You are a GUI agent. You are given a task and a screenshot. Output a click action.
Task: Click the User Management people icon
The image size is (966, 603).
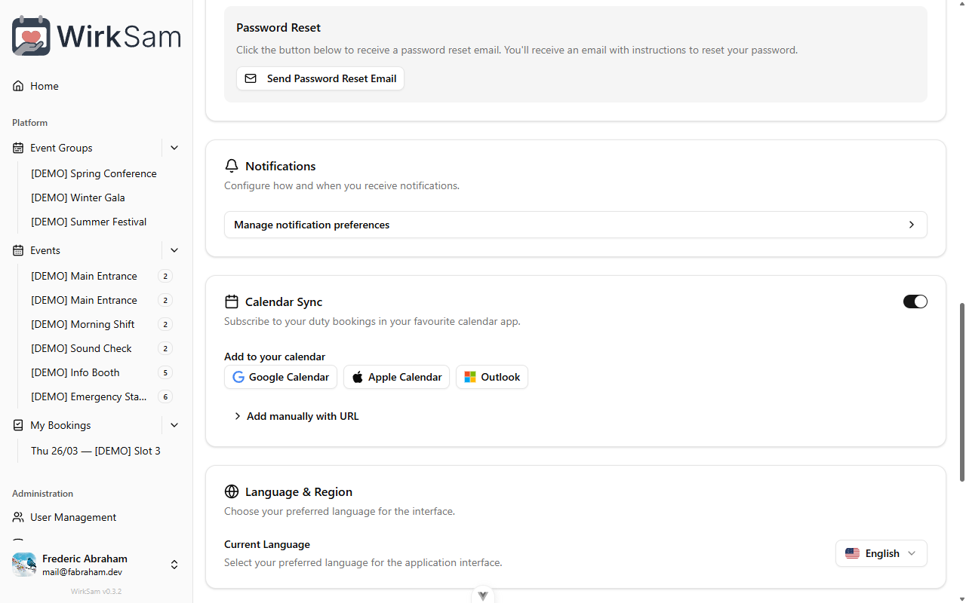click(18, 517)
